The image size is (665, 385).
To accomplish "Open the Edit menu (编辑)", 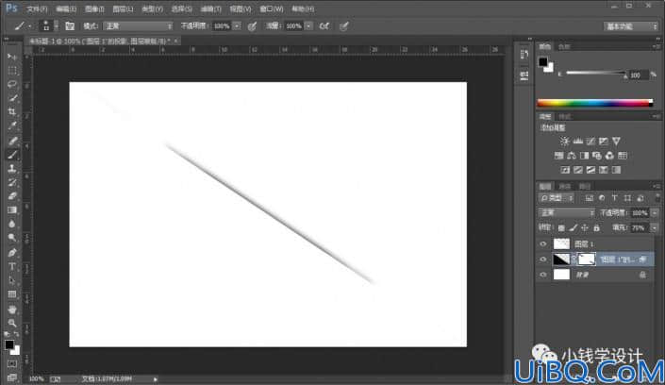I will (66, 8).
